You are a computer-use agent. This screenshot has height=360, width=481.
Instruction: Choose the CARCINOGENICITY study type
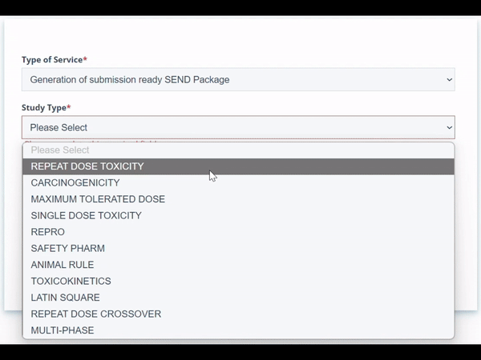click(x=75, y=183)
